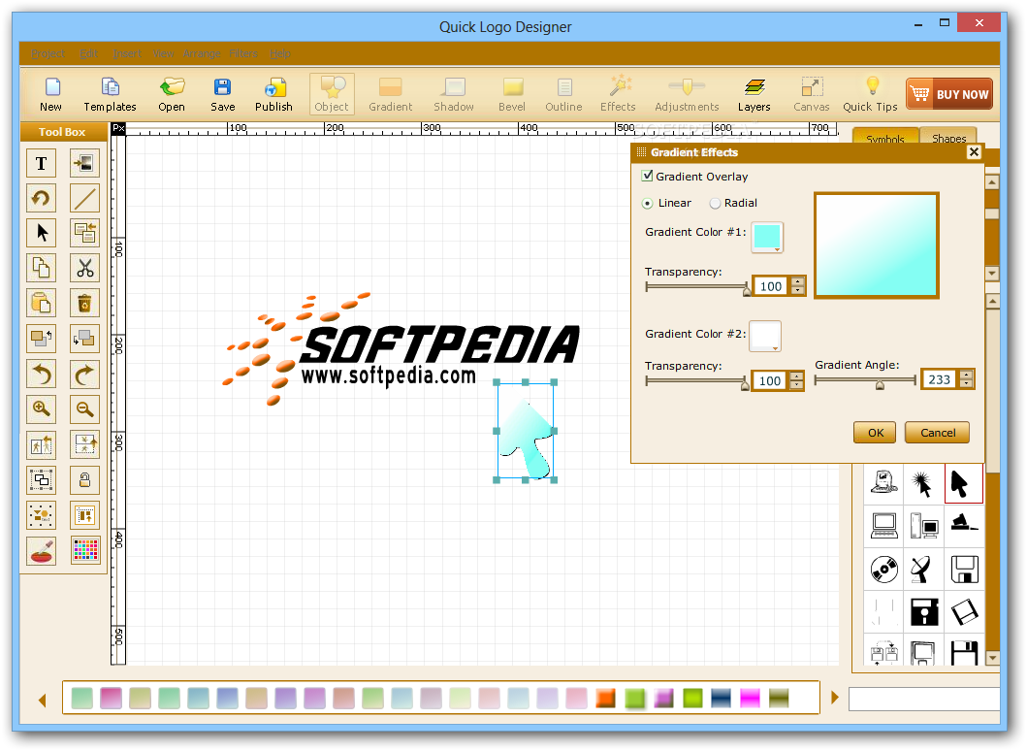1027x751 pixels.
Task: Open the Arrange menu
Action: coord(202,53)
